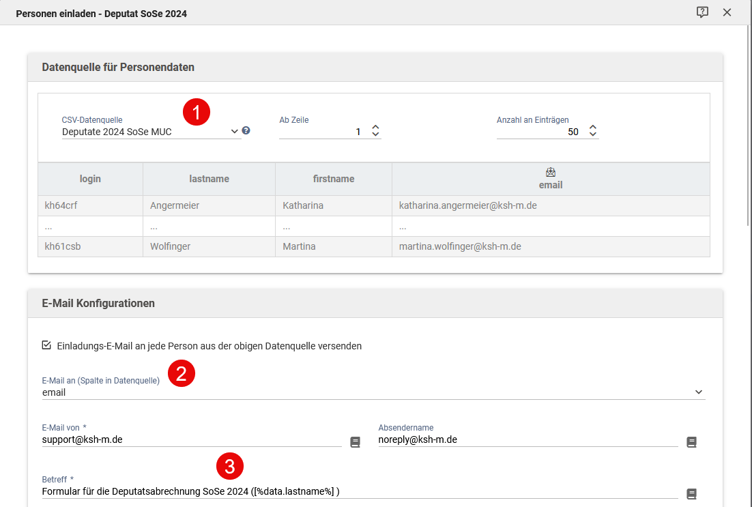Click placeholder book icon beside Absendername

click(691, 442)
